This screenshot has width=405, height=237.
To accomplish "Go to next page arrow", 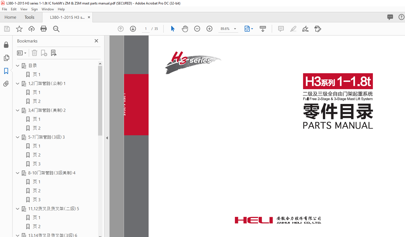I will (133, 29).
